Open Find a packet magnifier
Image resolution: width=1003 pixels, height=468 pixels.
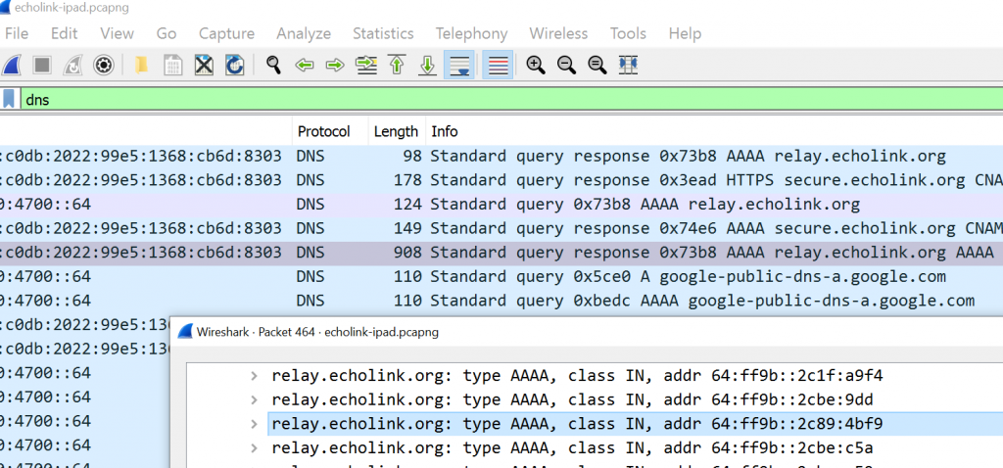tap(274, 66)
